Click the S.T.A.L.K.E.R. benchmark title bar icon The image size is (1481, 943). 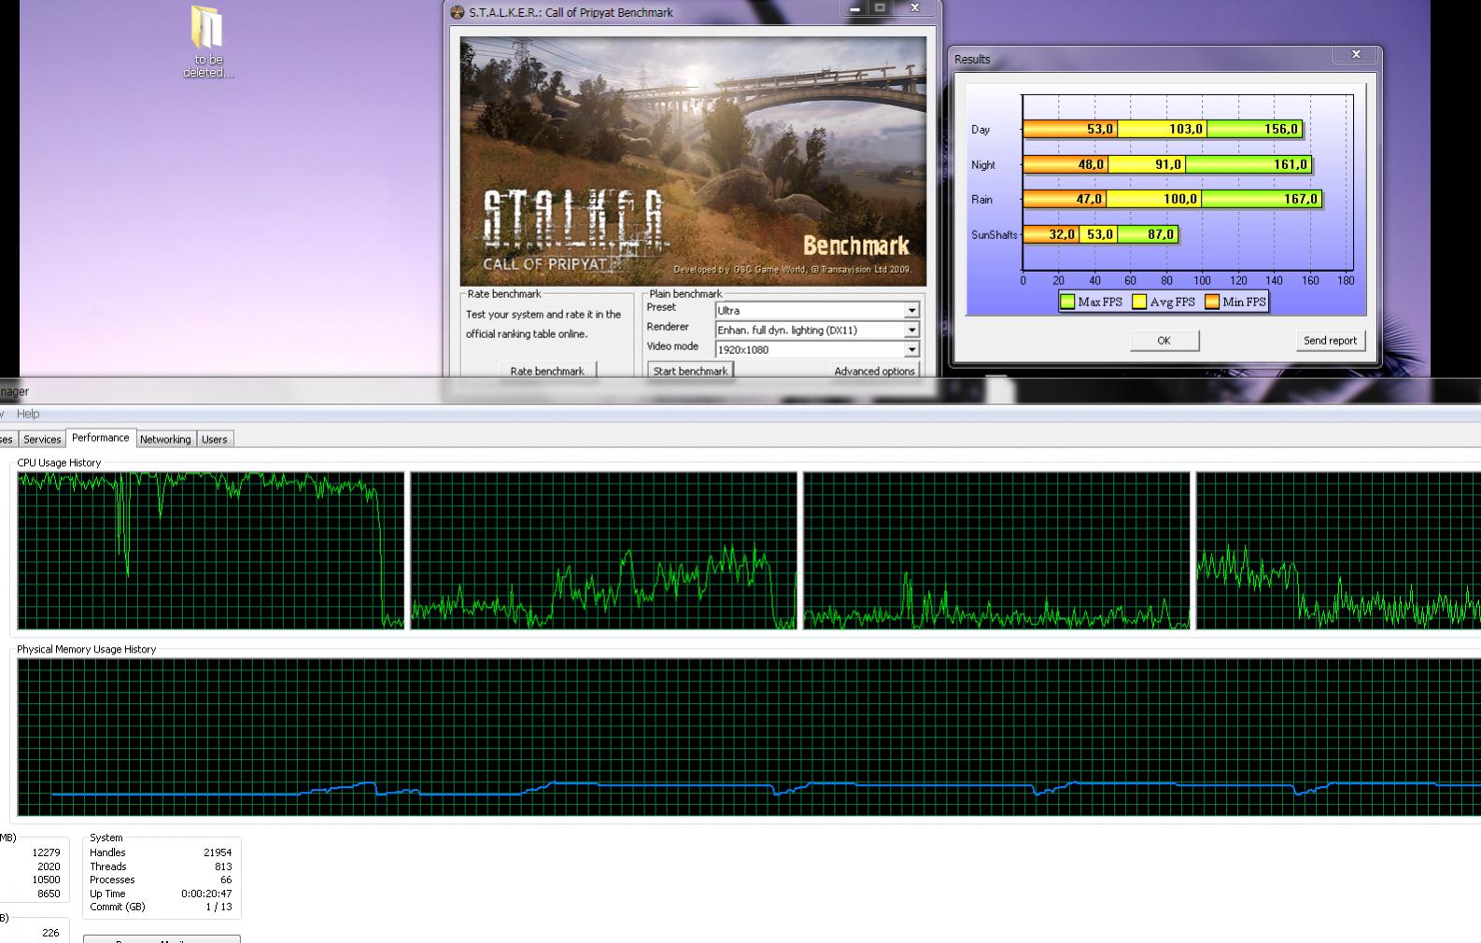point(457,13)
